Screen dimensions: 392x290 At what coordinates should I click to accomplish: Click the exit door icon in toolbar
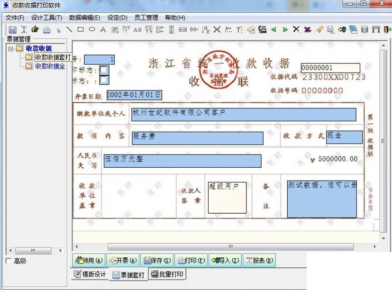click(x=387, y=29)
